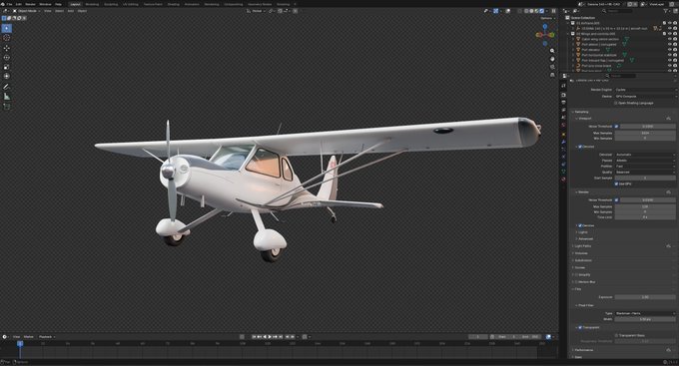The width and height of the screenshot is (679, 366).
Task: Open the Render Engine dropdown
Action: pos(645,90)
